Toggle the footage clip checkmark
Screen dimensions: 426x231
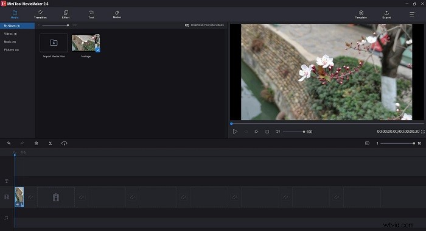[98, 50]
